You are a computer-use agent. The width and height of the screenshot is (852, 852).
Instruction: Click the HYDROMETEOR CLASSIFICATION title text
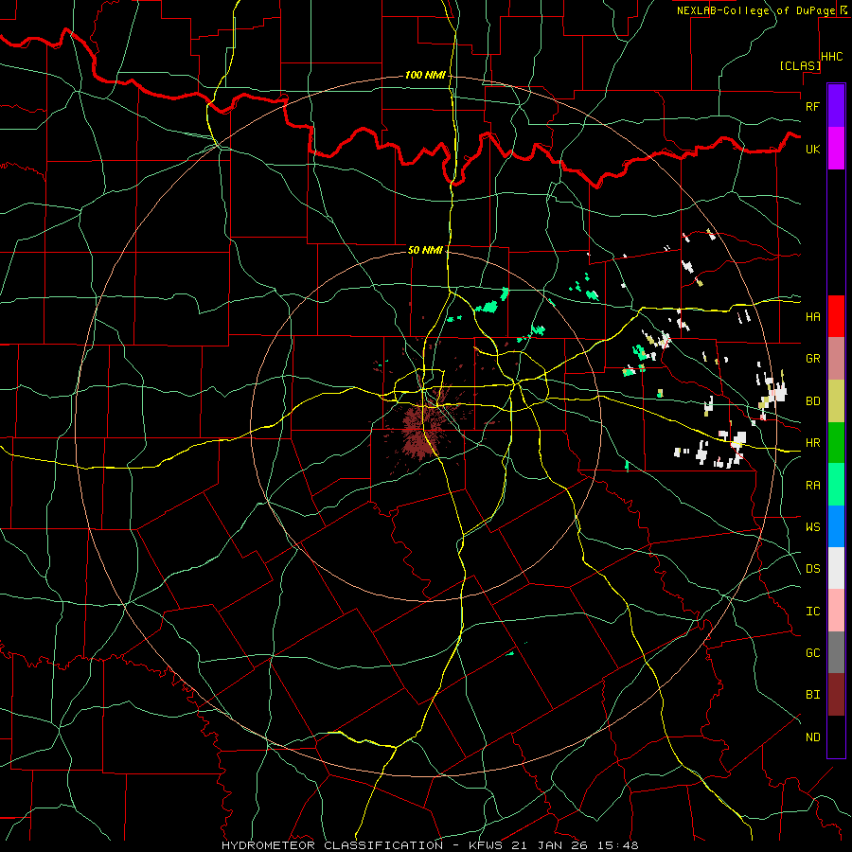click(332, 845)
